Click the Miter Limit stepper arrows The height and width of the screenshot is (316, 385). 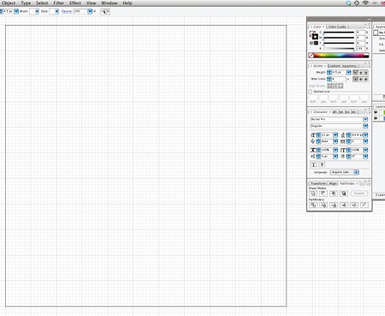pyautogui.click(x=329, y=79)
